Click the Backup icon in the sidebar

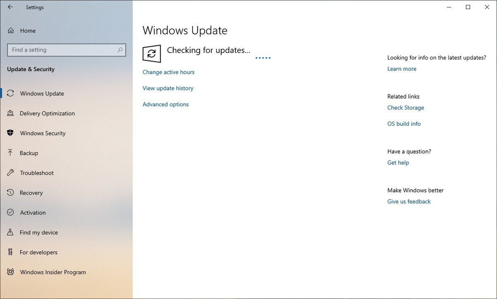tap(10, 153)
